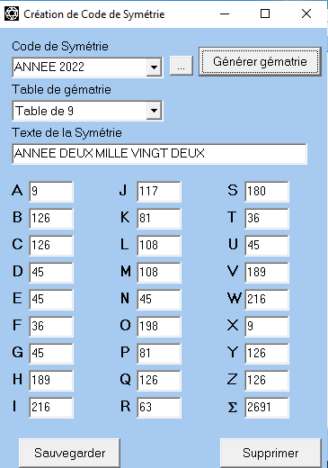
Task: Select the letter W value box
Action: pos(267,299)
